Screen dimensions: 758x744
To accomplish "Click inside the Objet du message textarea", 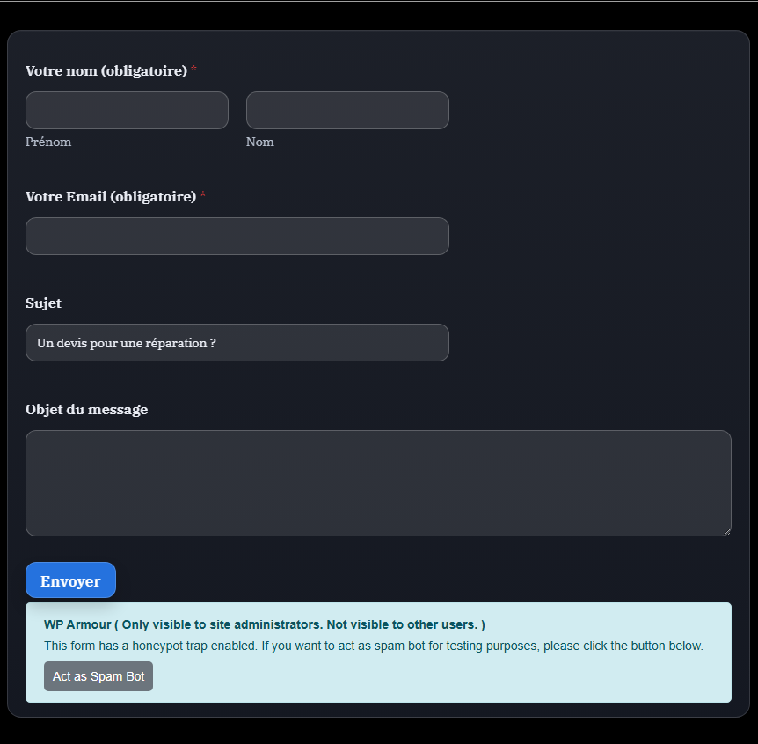I will coord(378,483).
